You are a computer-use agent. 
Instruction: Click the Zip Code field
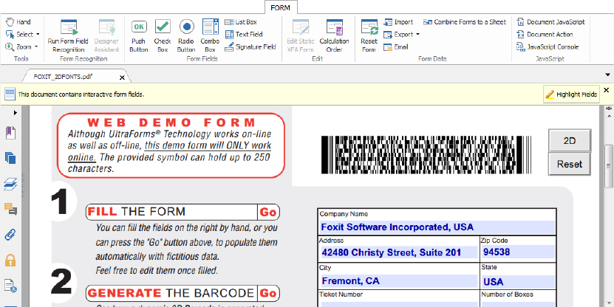(x=518, y=252)
